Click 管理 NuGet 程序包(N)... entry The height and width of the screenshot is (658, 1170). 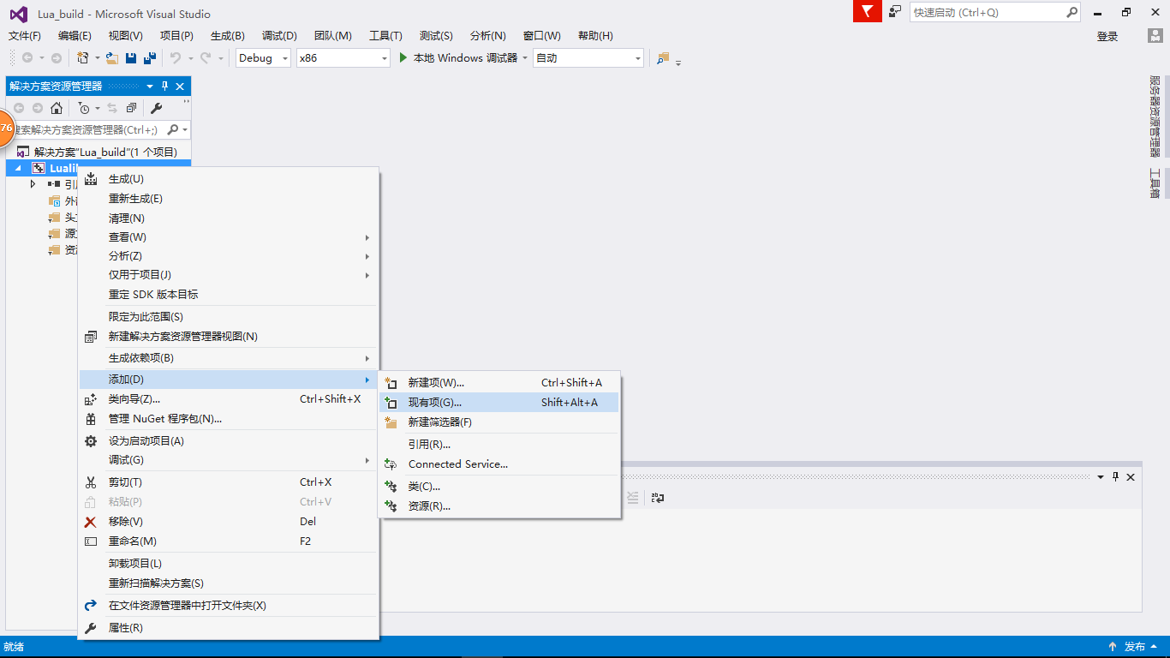coord(228,419)
